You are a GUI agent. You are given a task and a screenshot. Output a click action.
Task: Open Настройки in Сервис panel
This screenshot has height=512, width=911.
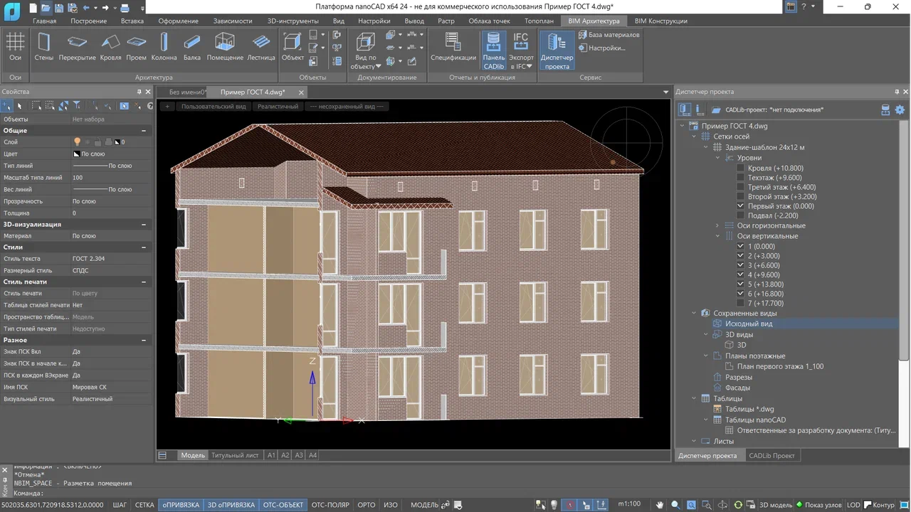(x=606, y=48)
